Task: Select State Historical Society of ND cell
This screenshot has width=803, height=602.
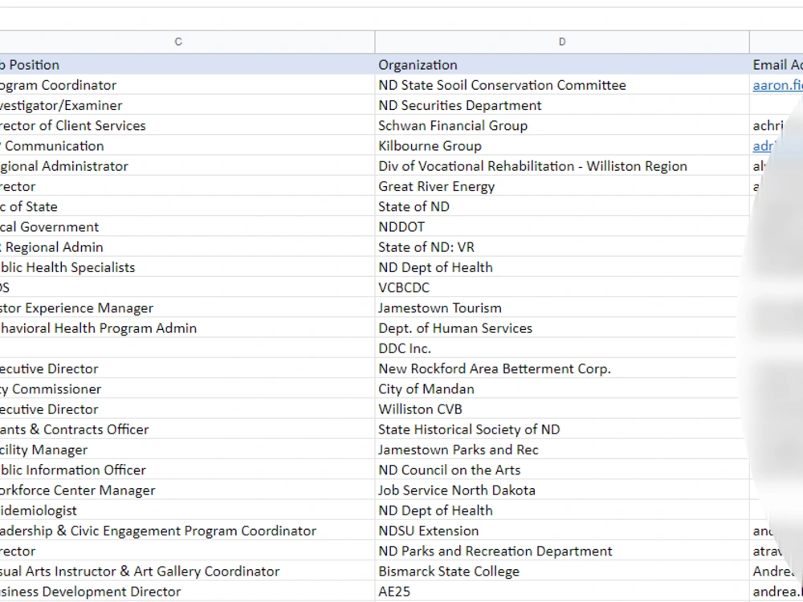Action: tap(562, 429)
